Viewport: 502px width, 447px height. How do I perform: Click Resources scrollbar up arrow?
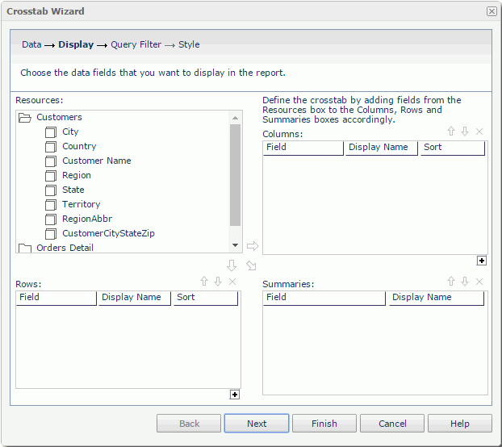point(236,118)
